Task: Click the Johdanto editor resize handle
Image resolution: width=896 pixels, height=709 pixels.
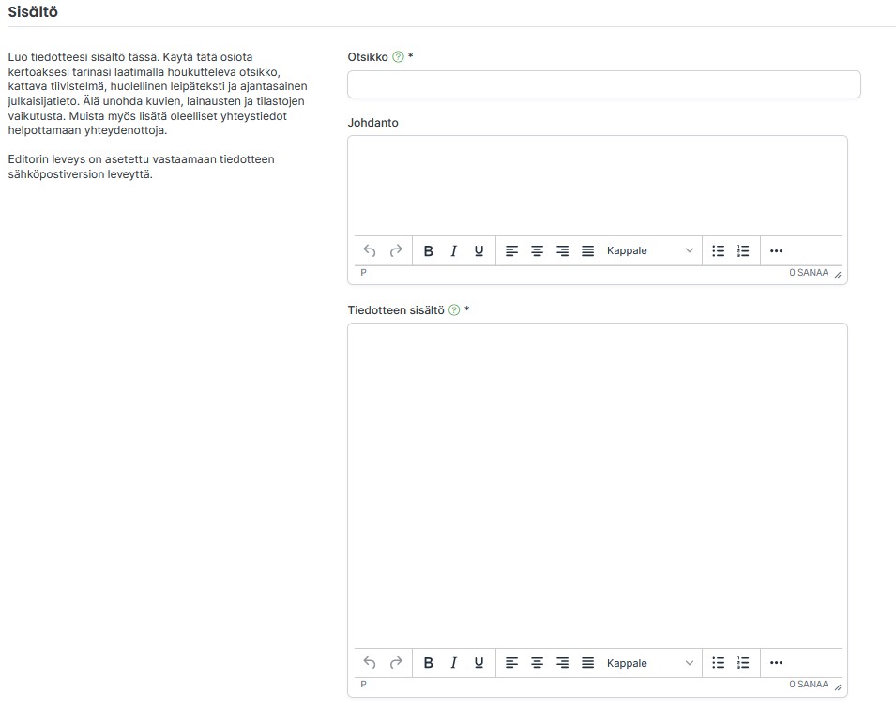Action: (x=838, y=275)
